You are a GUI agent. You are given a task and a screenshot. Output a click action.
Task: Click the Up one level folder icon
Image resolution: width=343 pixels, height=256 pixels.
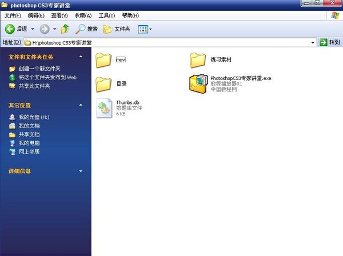(x=65, y=29)
